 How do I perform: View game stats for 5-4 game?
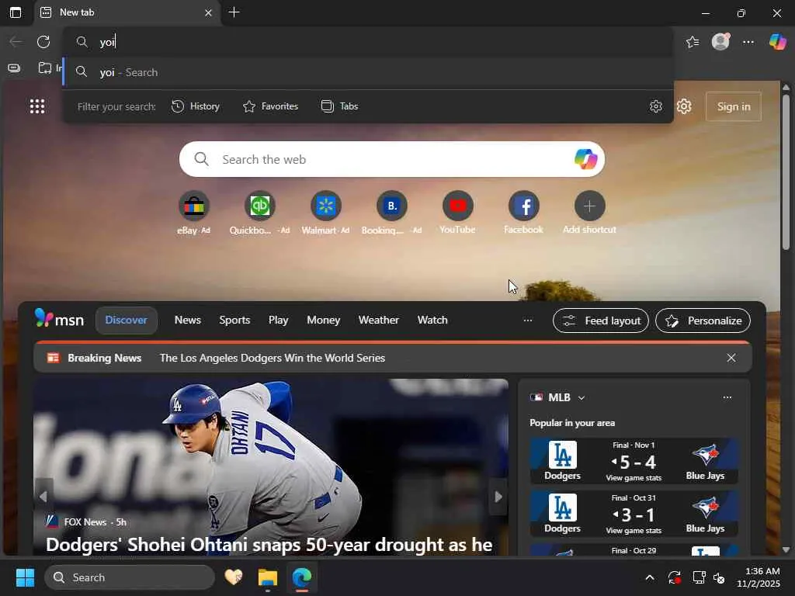pyautogui.click(x=634, y=478)
